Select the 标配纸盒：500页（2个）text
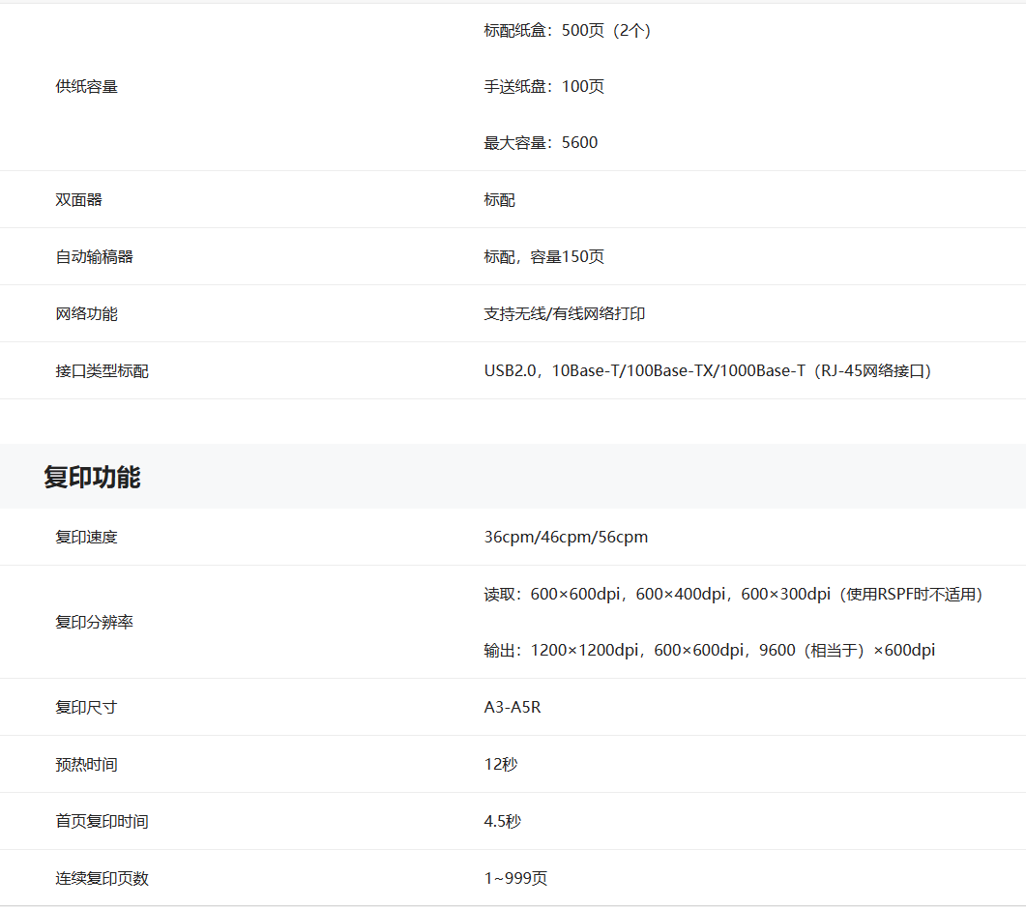 tap(568, 31)
